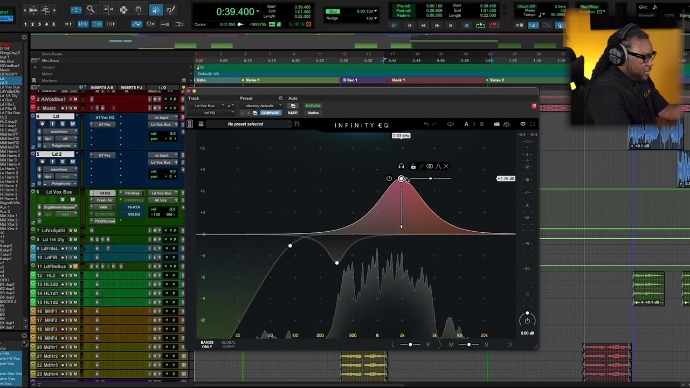Select the Pencil tool
The width and height of the screenshot is (690, 388).
(171, 10)
